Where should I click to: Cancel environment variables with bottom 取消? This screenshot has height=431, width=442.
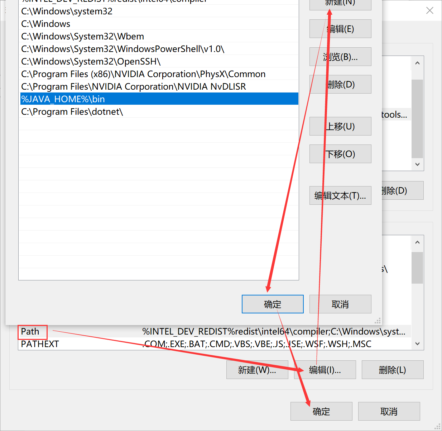point(389,411)
